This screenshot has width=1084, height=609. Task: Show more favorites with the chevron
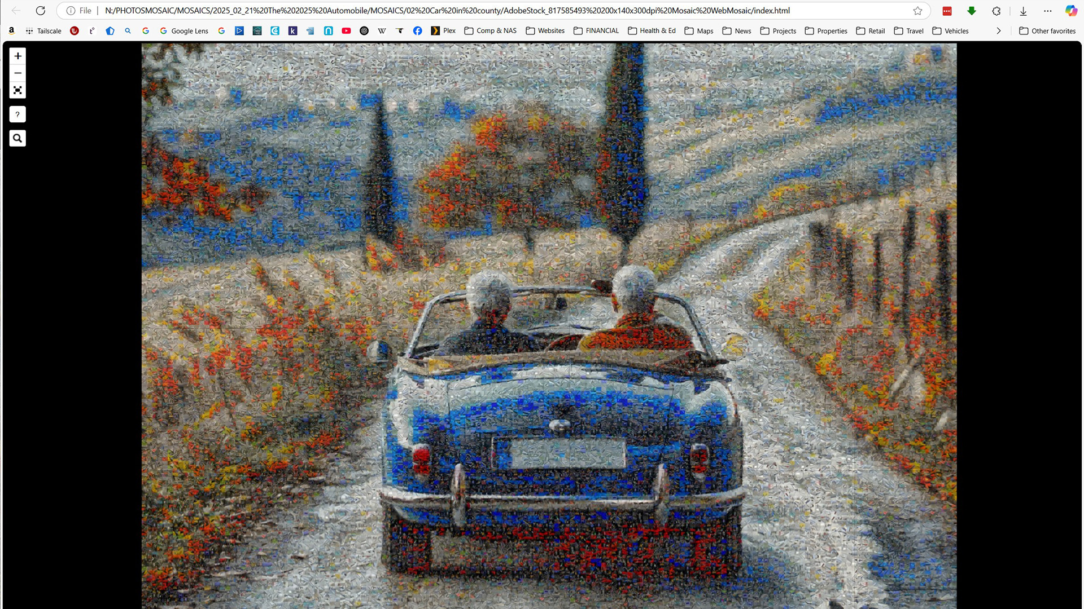[x=999, y=30]
